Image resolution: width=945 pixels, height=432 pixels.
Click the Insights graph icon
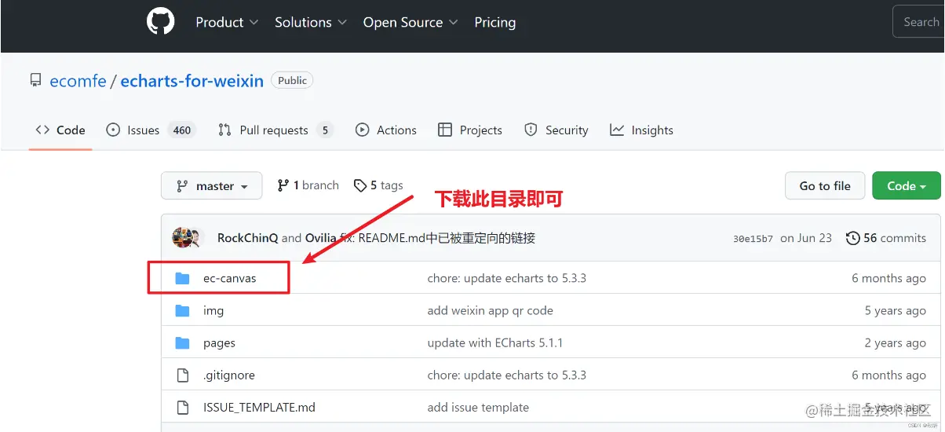coord(617,130)
